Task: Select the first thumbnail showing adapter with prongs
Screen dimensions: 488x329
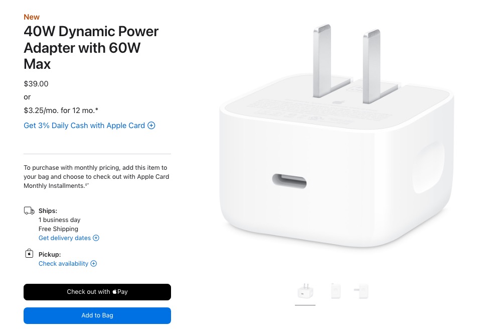Action: 305,291
